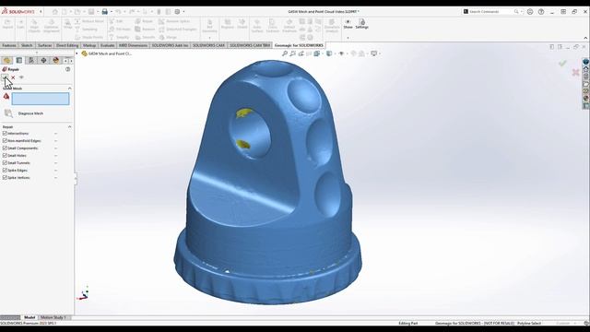Toggle the Small Tunnels checkbox
590x332 pixels.
(5, 162)
